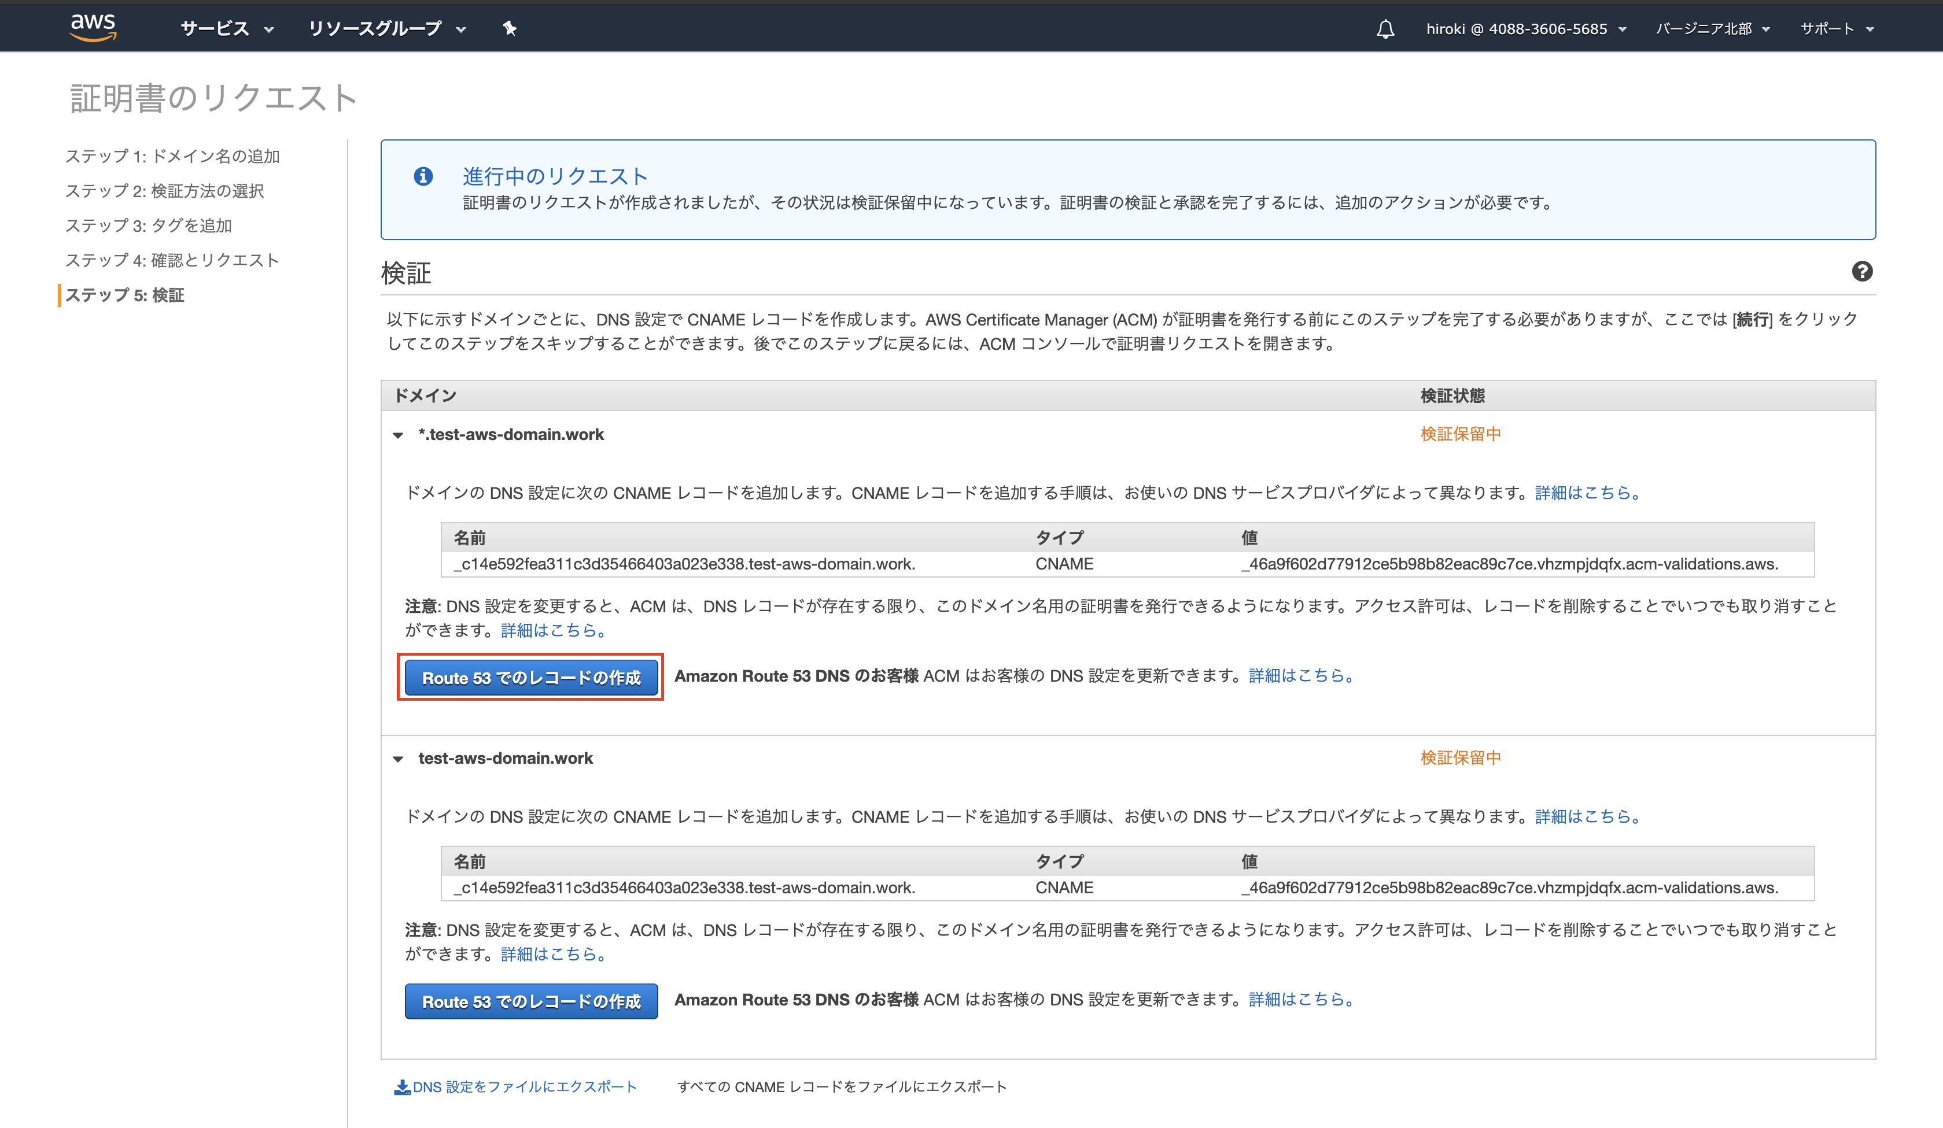This screenshot has width=1943, height=1128.
Task: Click DNS 設定をファイルにエクスポート link
Action: click(x=524, y=1087)
